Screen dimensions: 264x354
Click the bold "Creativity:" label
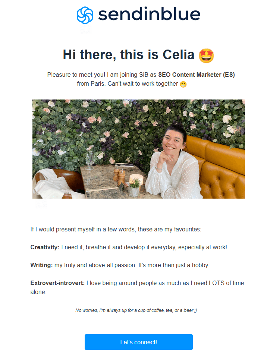pyautogui.click(x=45, y=247)
